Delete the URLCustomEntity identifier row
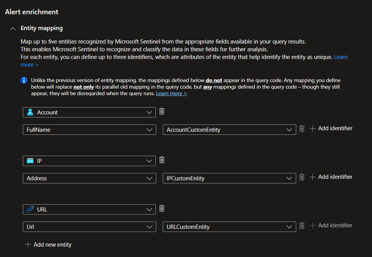 pyautogui.click(x=302, y=225)
